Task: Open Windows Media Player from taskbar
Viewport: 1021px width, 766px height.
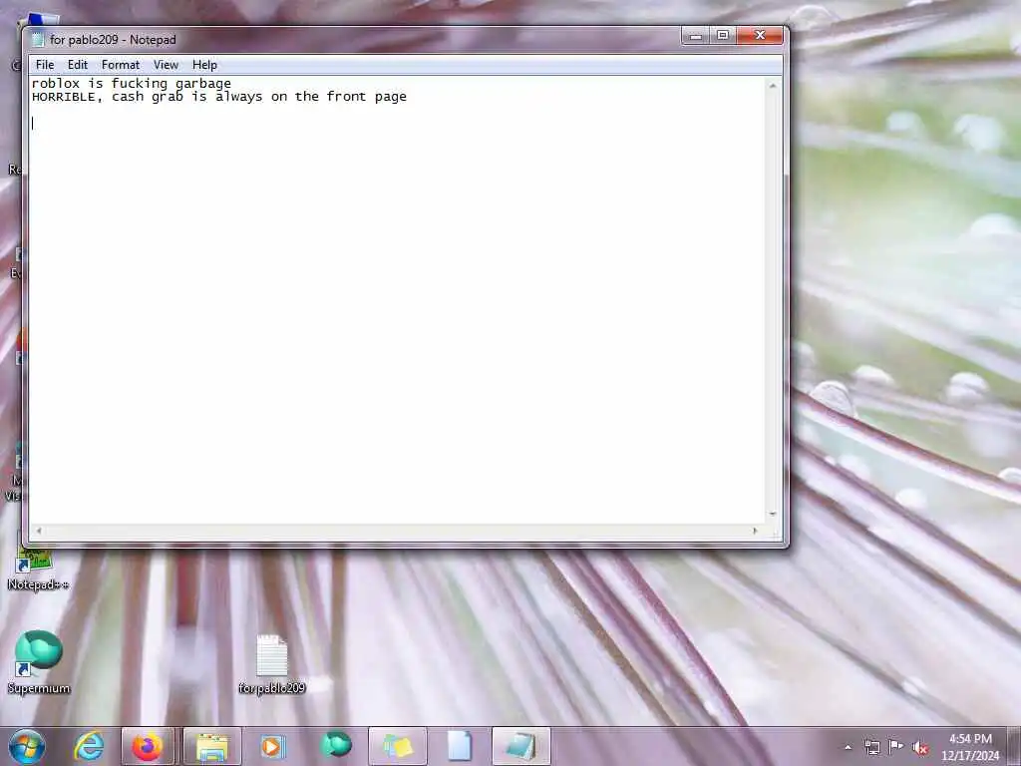Action: tap(273, 746)
